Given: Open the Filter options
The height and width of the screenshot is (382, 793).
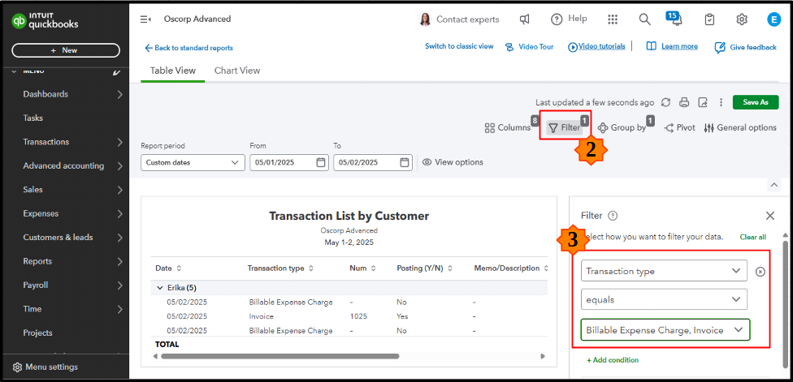Looking at the screenshot, I should [x=565, y=128].
